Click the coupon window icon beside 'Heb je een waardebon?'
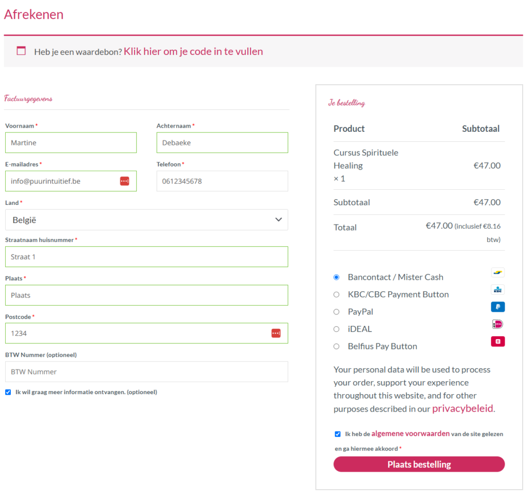This screenshot has width=530, height=497. (21, 51)
